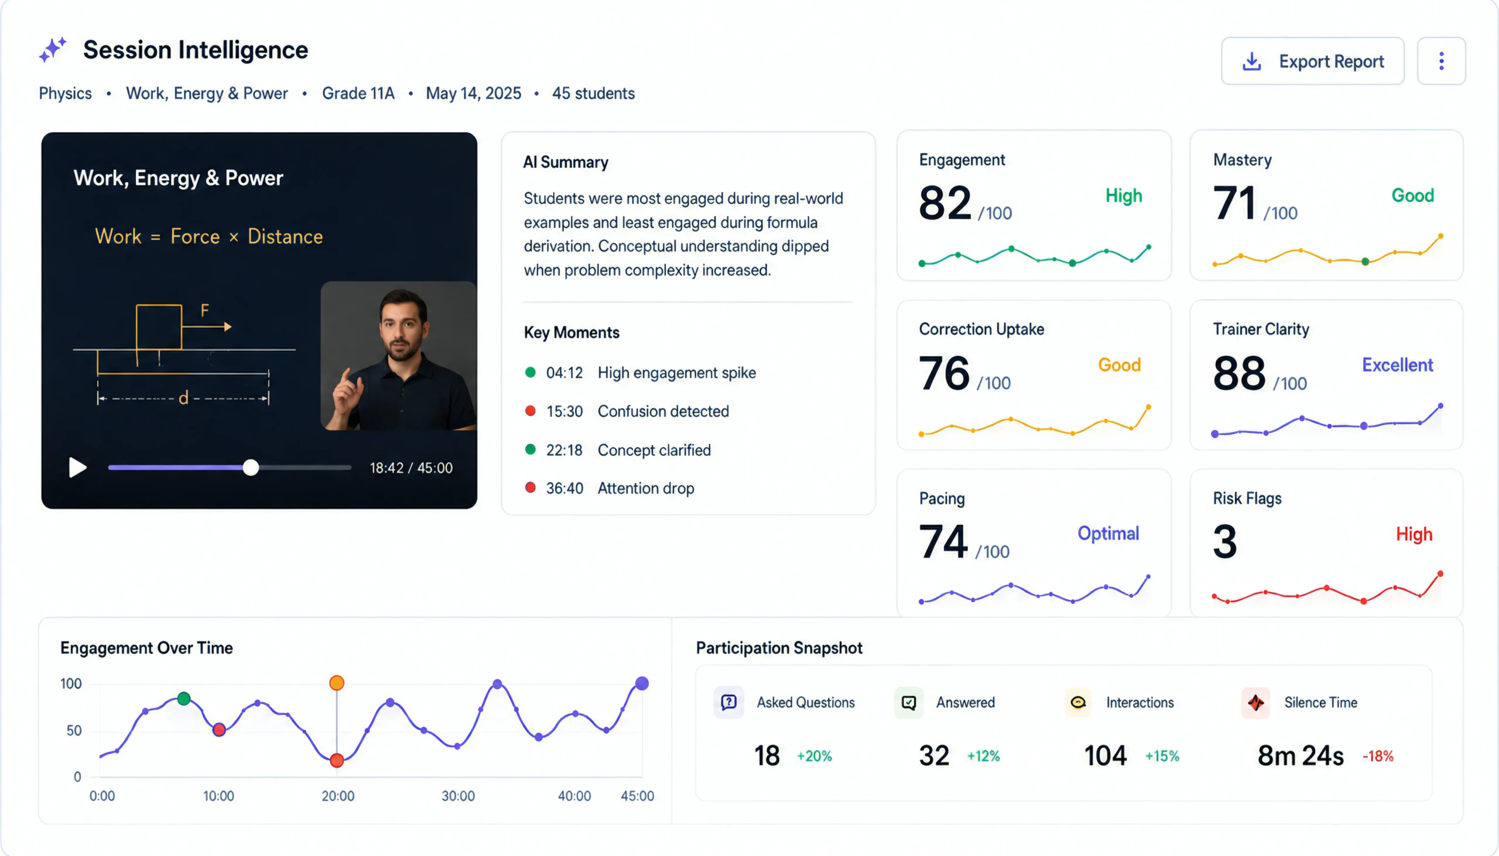Click the Answered checkmark icon
This screenshot has height=856, width=1499.
coord(908,702)
